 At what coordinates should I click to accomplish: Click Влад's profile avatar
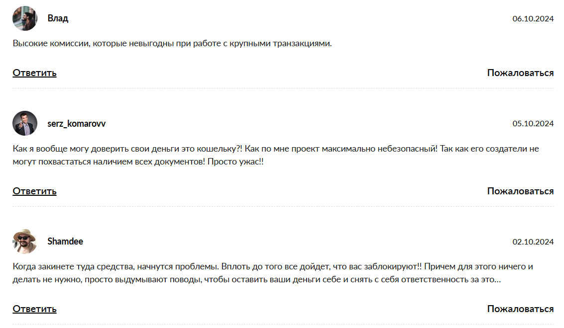[x=25, y=18]
